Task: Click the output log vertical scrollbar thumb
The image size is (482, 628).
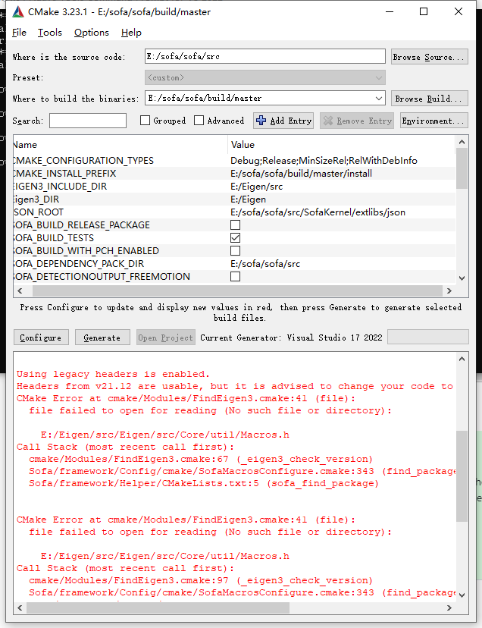Action: tap(462, 476)
